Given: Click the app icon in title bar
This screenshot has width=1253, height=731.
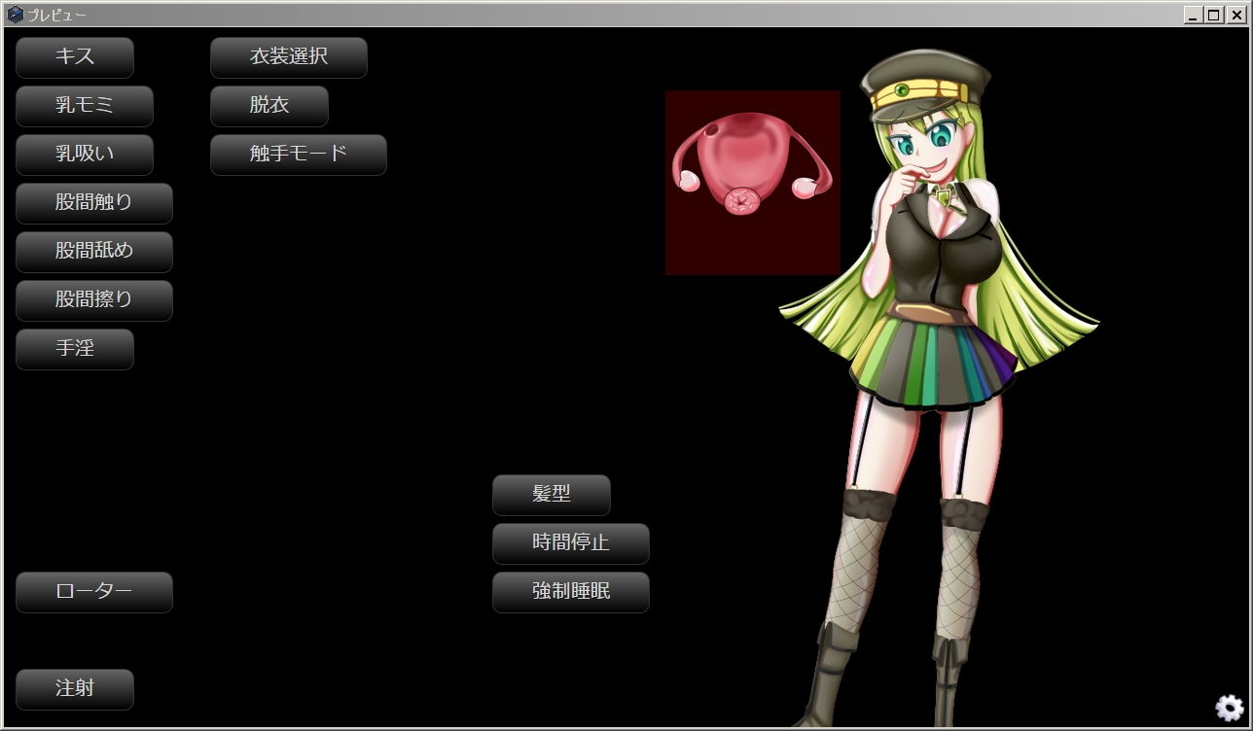Looking at the screenshot, I should tap(15, 15).
